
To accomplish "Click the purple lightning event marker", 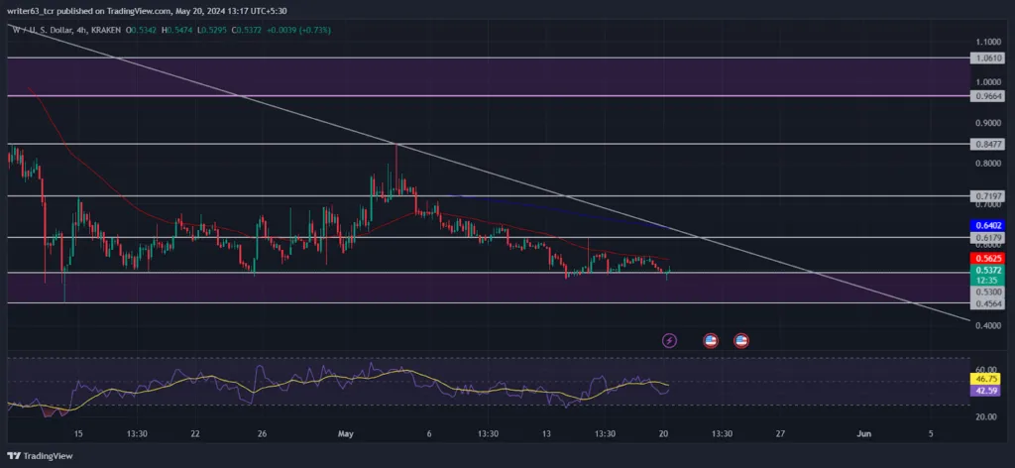I will tap(670, 340).
